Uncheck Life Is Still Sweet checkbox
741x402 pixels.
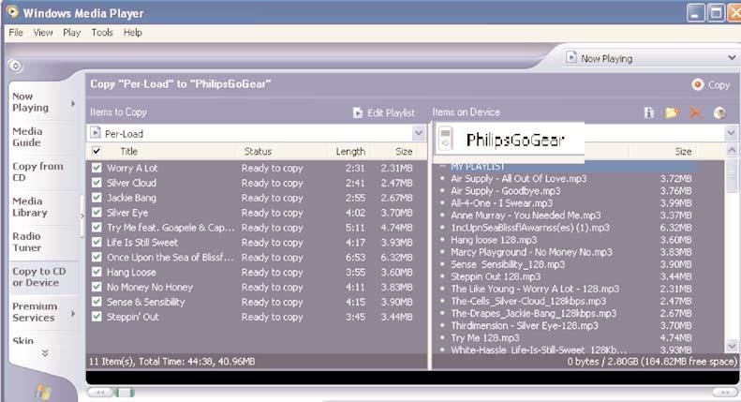96,242
